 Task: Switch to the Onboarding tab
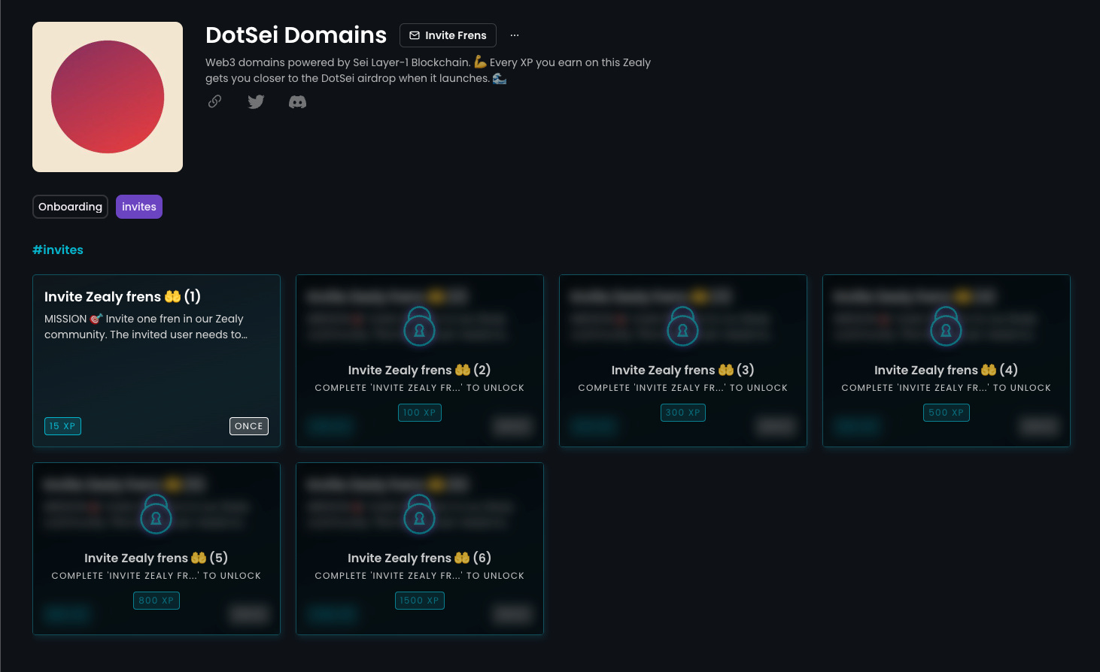tap(70, 207)
